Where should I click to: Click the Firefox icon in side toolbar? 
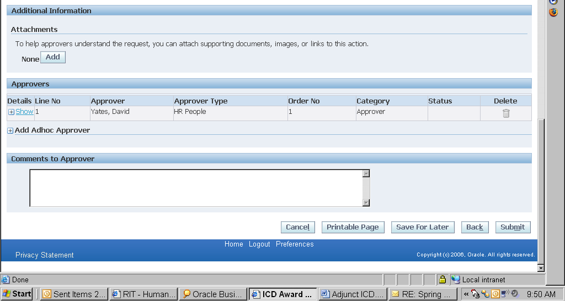[x=553, y=12]
